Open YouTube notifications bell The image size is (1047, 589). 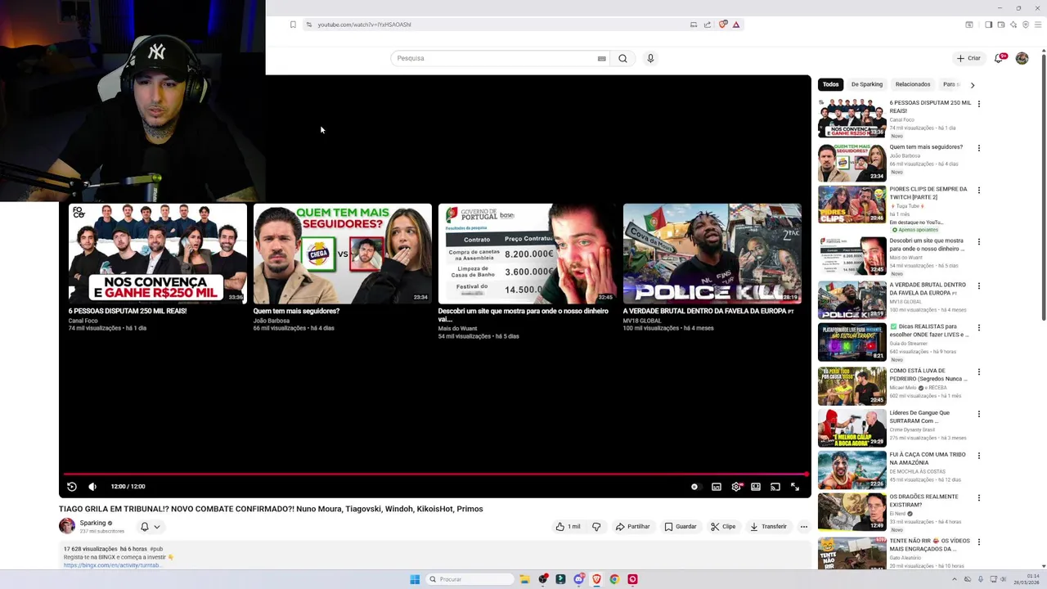(999, 58)
